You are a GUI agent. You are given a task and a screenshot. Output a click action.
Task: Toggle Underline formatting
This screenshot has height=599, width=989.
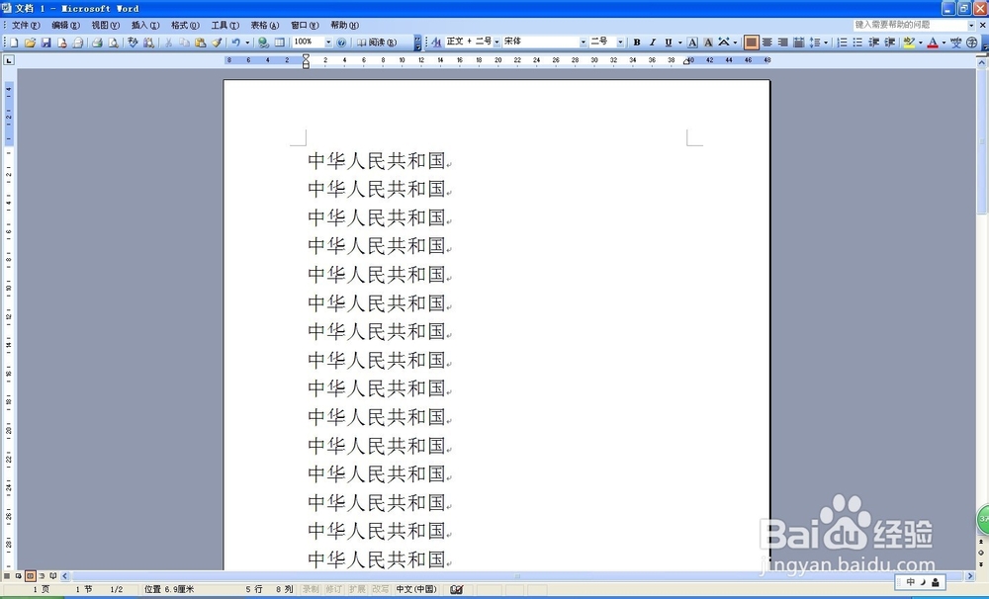point(668,43)
